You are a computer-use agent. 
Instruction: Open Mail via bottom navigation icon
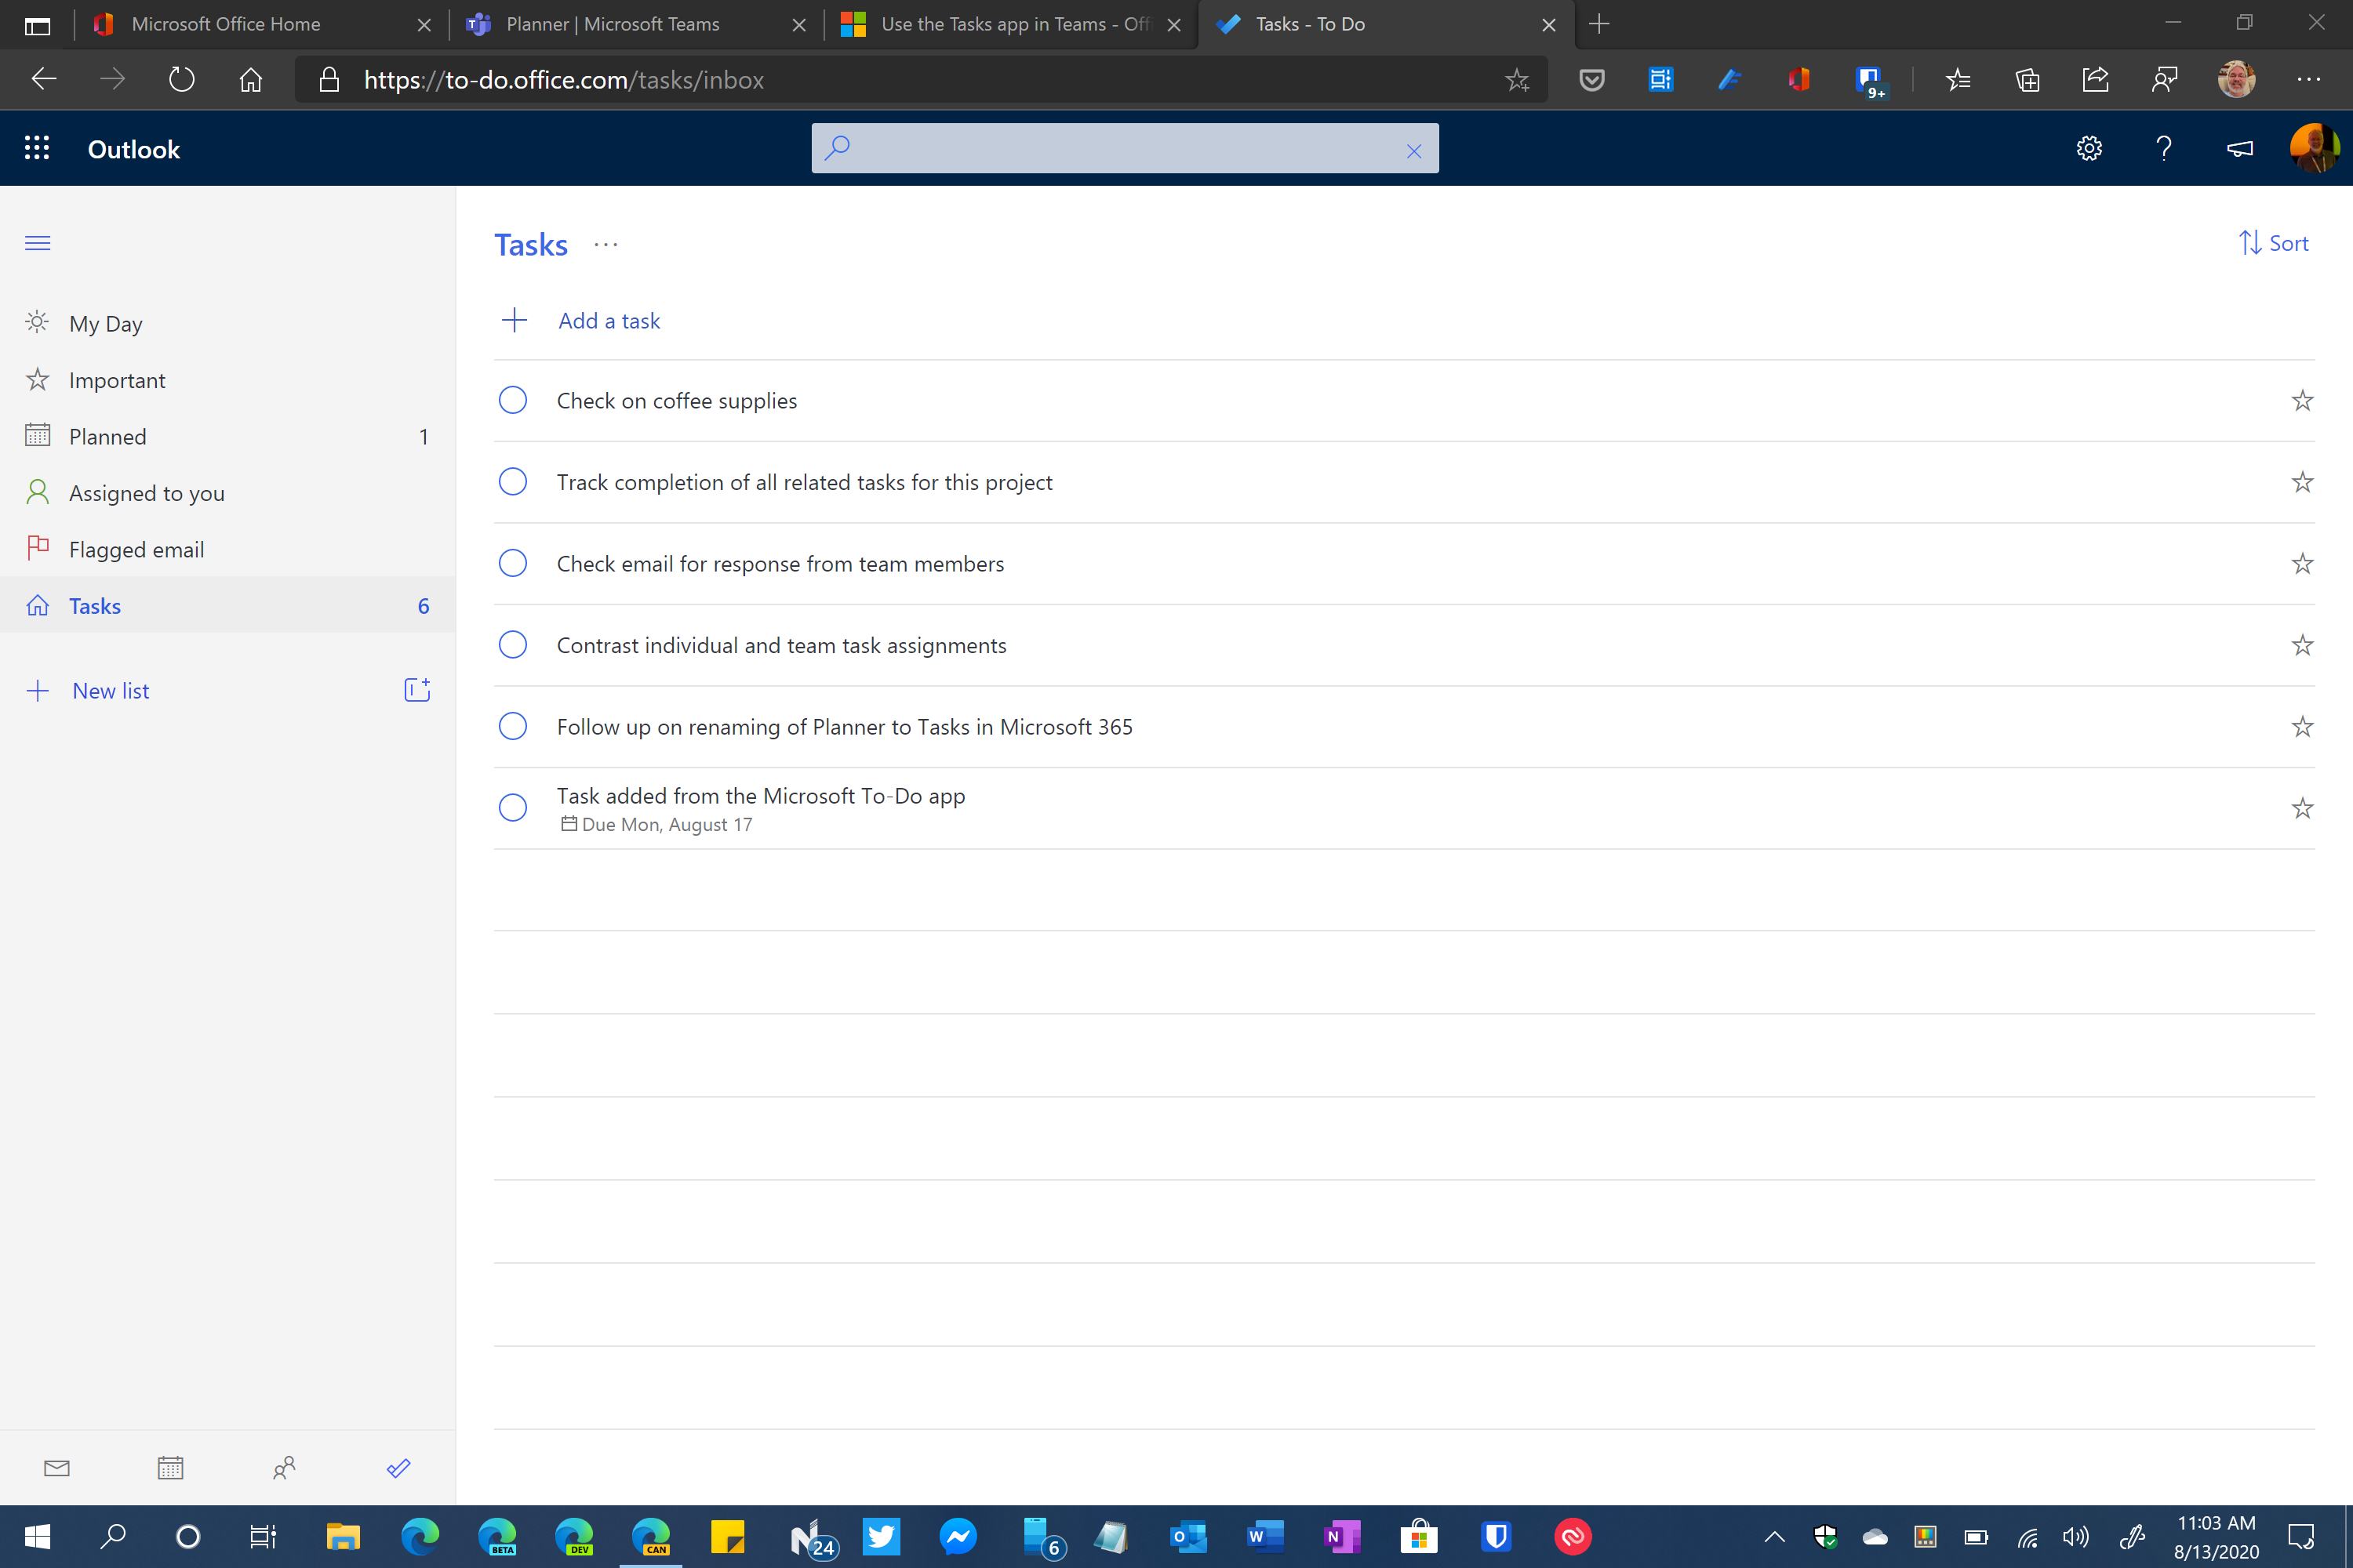click(x=56, y=1467)
